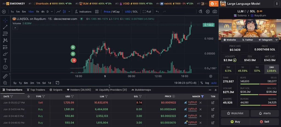Open the Fibonacci retracement tool
The height and width of the screenshot is (127, 281).
click(x=5, y=34)
